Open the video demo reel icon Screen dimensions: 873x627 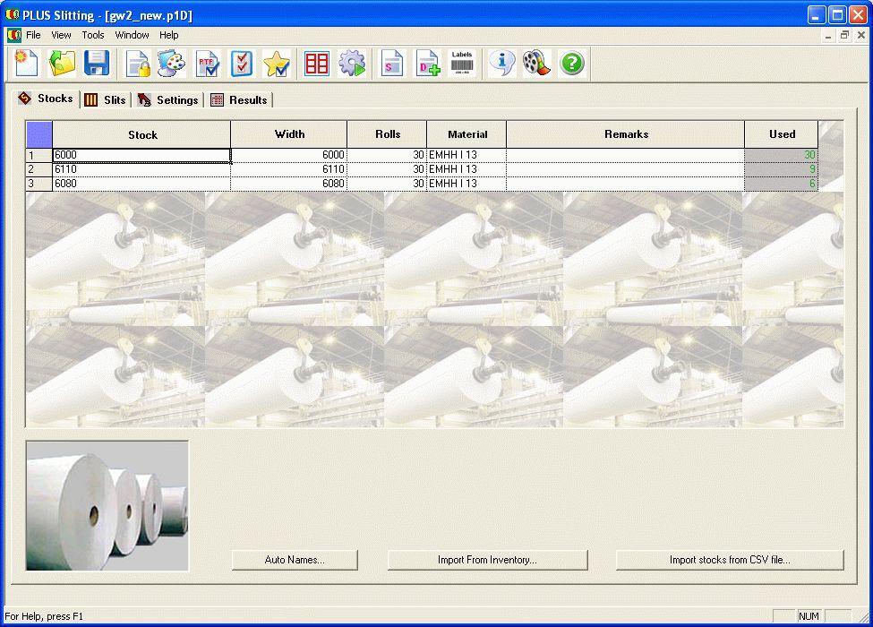click(535, 63)
